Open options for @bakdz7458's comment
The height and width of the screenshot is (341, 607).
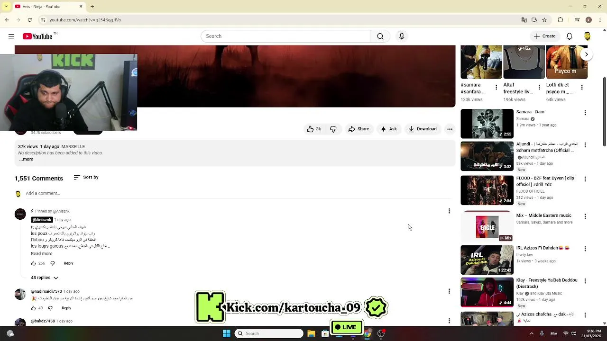[449, 321]
